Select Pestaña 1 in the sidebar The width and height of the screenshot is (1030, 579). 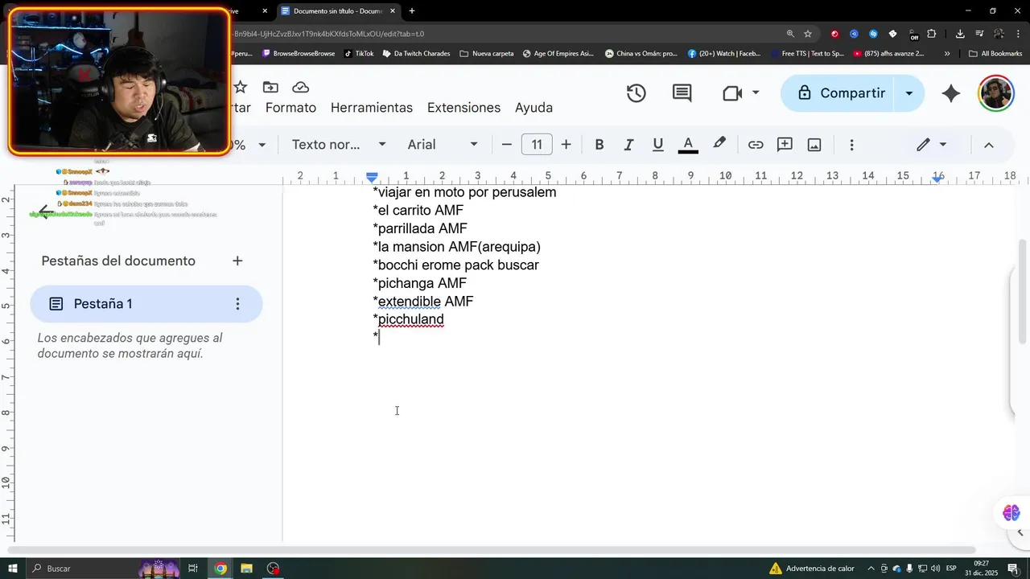[x=146, y=304]
